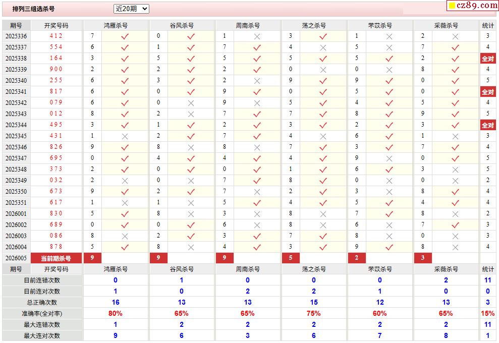Click the yellow square in the cz89.com logo
The height and width of the screenshot is (343, 499).
coord(453,6)
